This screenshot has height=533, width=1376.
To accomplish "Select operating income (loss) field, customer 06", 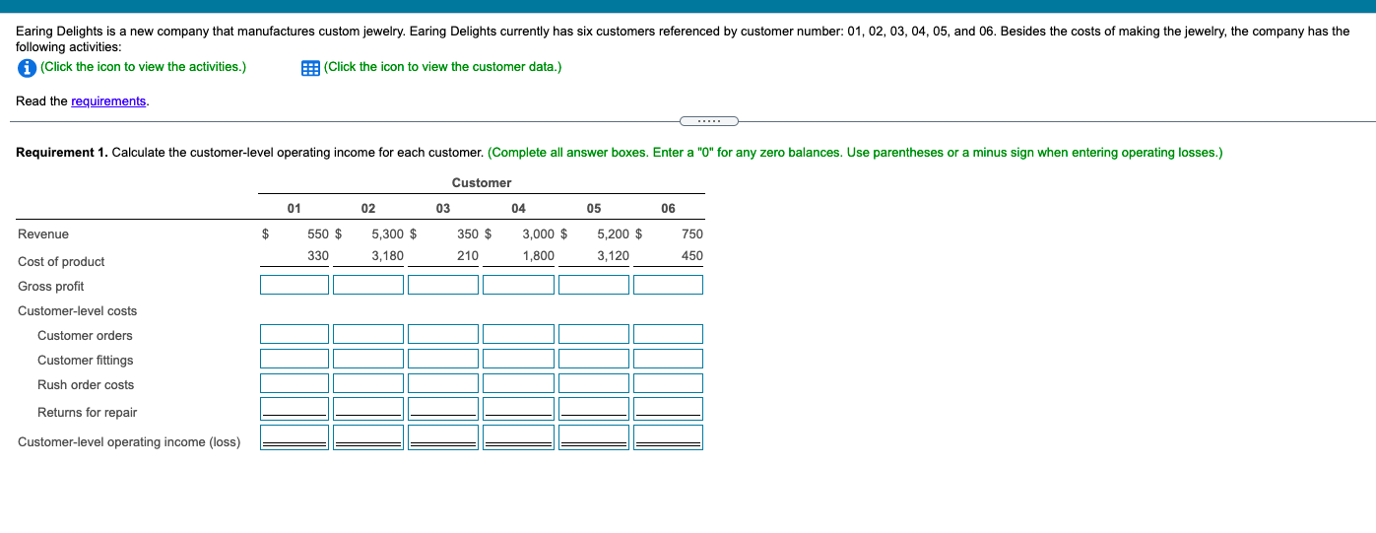I will tap(668, 437).
